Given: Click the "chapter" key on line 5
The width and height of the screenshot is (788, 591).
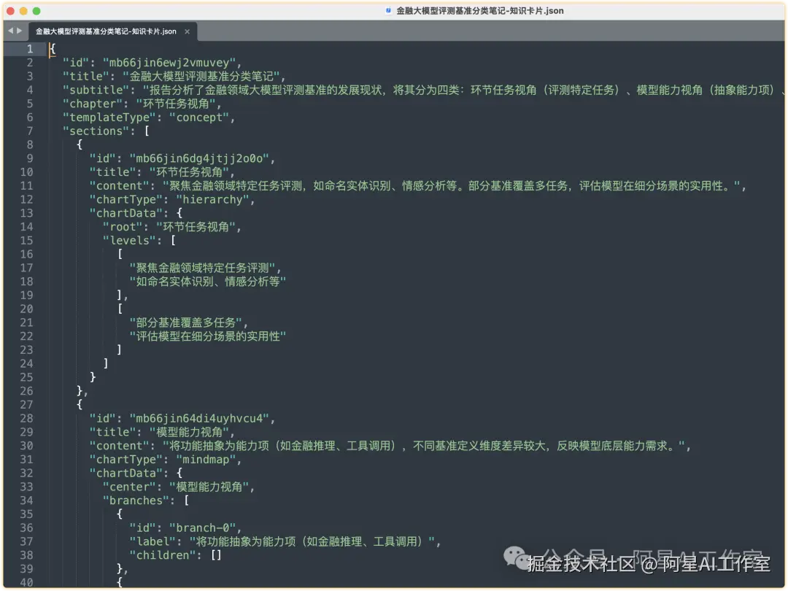Looking at the screenshot, I should 93,104.
